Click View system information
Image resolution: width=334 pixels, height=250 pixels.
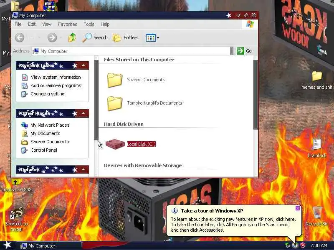tap(56, 77)
